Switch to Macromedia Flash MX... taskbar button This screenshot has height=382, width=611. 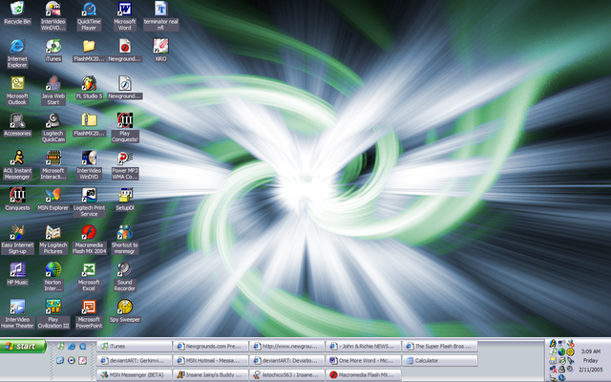pyautogui.click(x=363, y=375)
